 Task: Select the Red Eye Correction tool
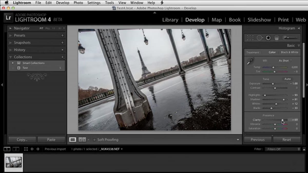(x=268, y=38)
